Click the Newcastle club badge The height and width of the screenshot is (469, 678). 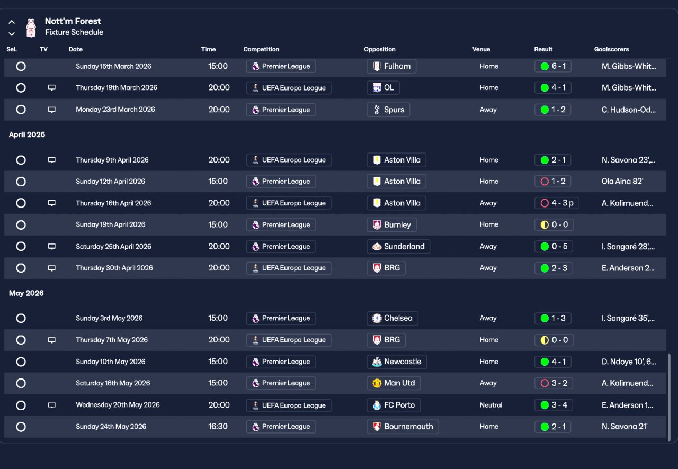coord(377,362)
